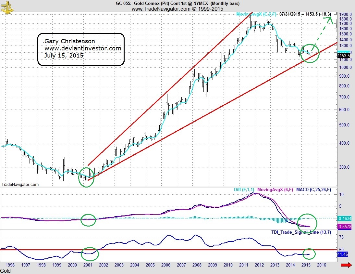Select the 2001 green circle in MACD panel
The image size is (355, 274).
tap(88, 220)
